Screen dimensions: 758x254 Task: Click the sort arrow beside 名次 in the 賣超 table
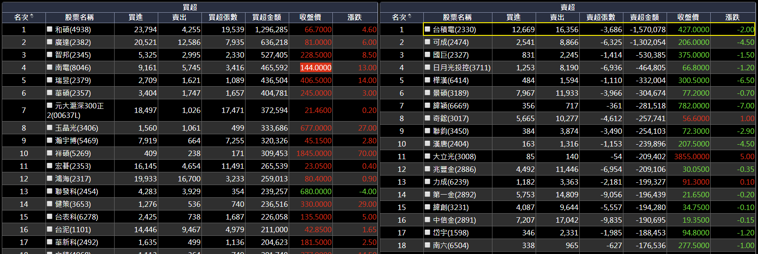click(410, 17)
